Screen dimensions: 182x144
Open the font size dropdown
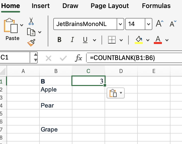click(149, 24)
